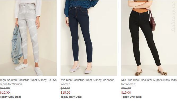
Task: Open Mid-Rise Rockstar Super Skinny Jeans for Women link
Action: click(87, 82)
